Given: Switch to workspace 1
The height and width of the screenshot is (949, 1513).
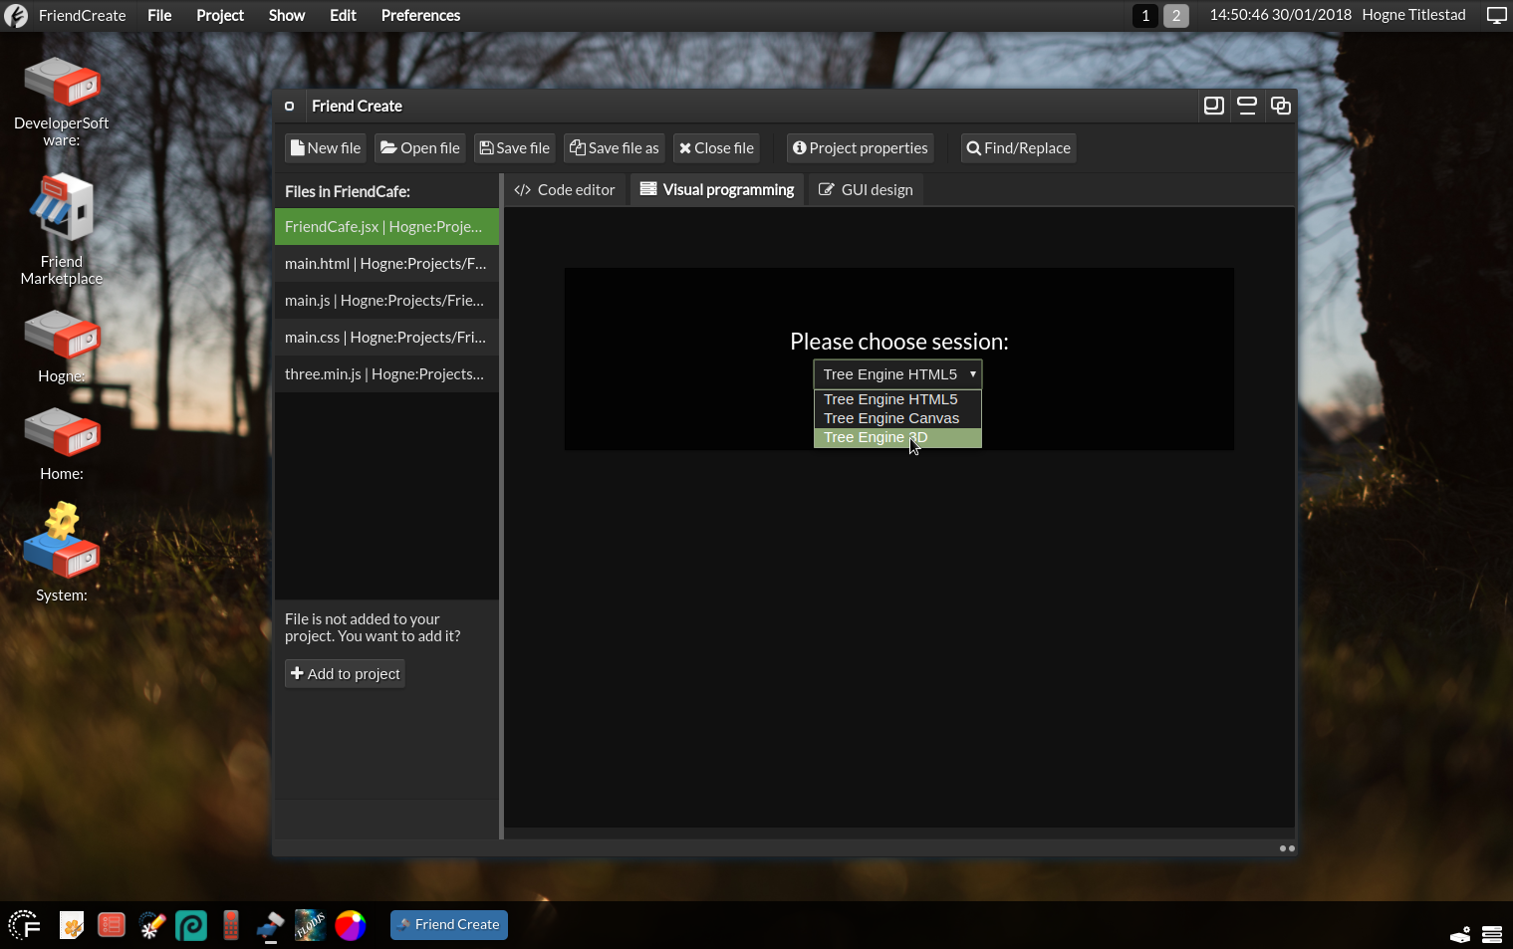Looking at the screenshot, I should coord(1145,15).
